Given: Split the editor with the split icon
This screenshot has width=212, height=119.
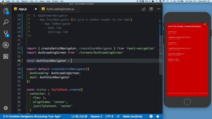Looking at the screenshot, I should 151,9.
